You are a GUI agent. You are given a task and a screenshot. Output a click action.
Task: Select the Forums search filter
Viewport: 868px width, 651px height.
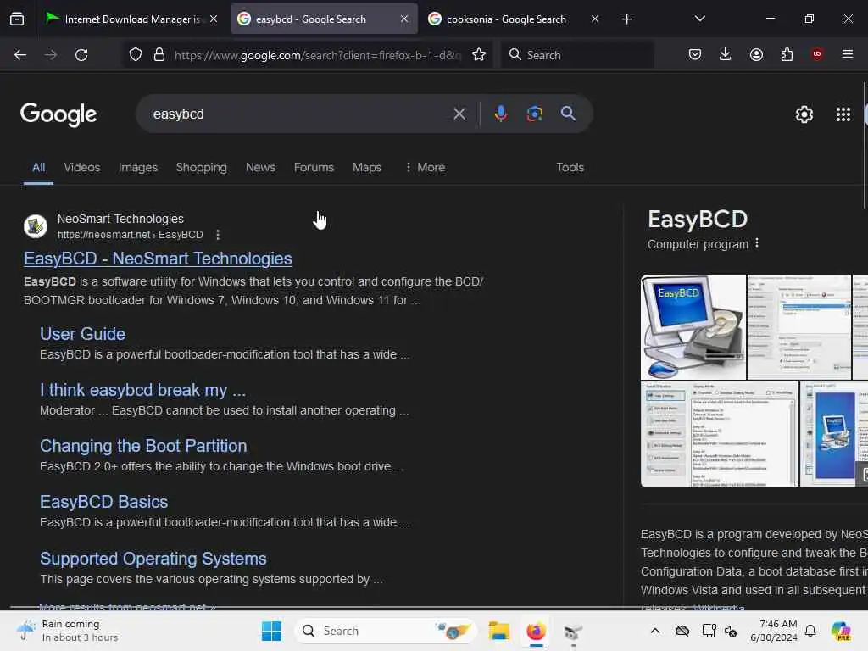click(314, 167)
